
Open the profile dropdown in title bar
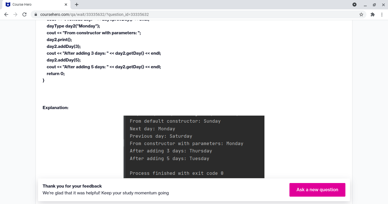[x=354, y=5]
